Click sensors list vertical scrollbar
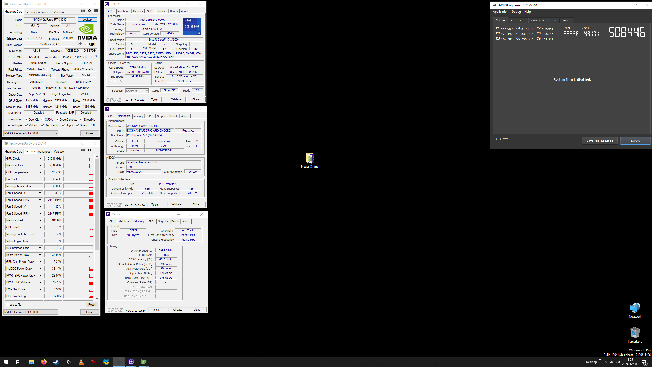 pos(97,204)
